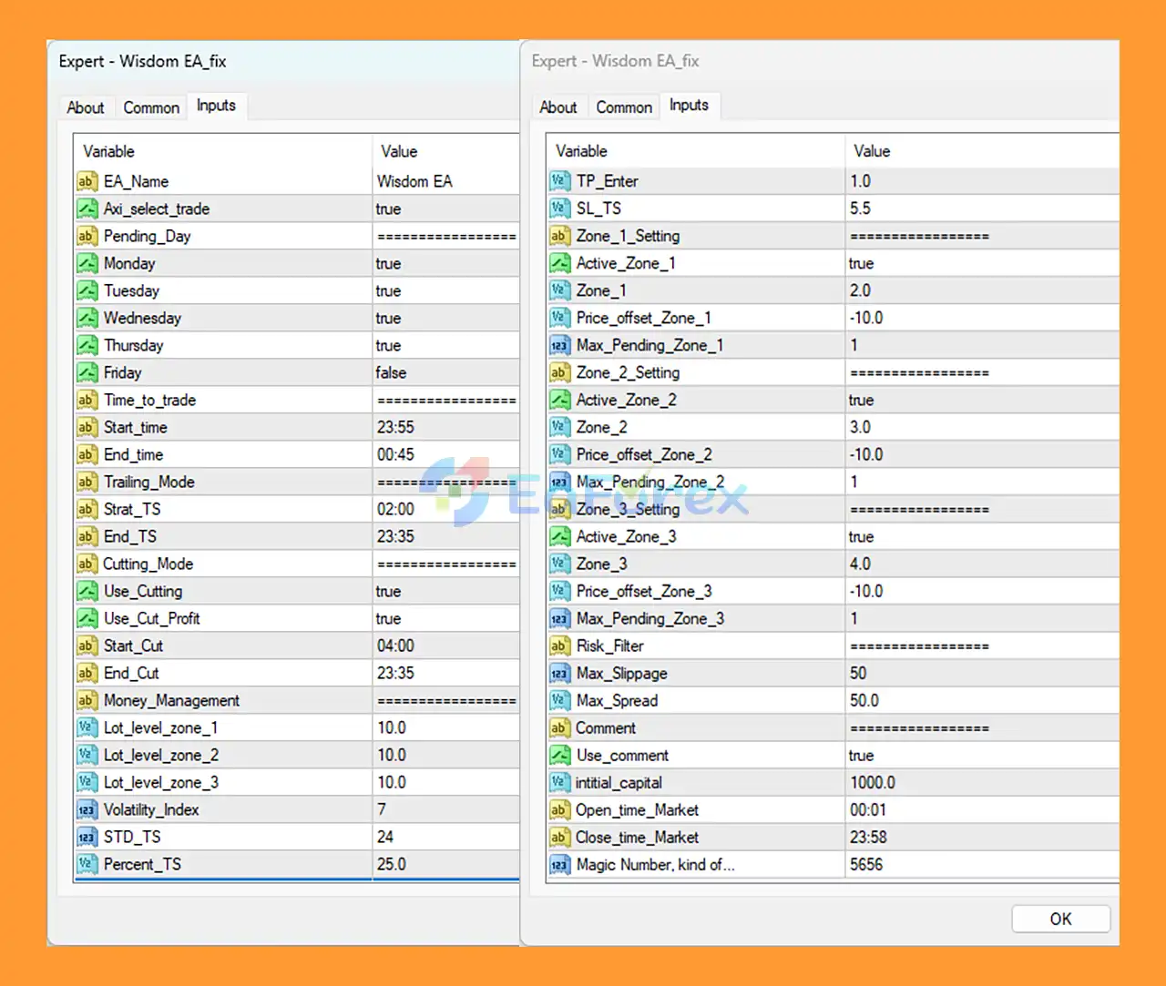Click the green boolean icon next to Monday

87,263
